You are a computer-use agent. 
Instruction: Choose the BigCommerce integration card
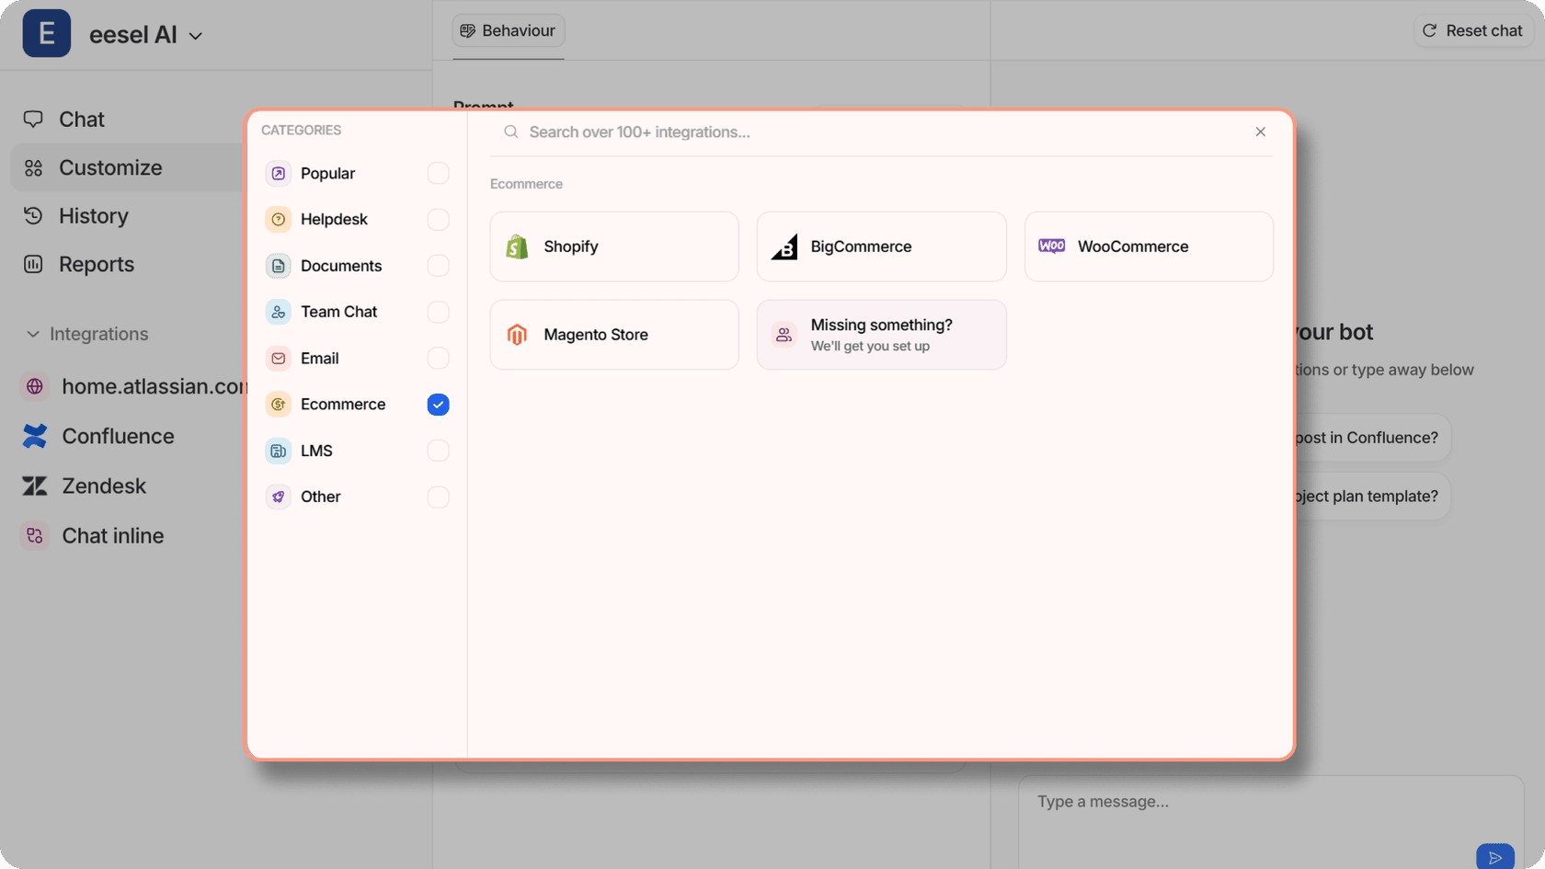click(x=881, y=246)
